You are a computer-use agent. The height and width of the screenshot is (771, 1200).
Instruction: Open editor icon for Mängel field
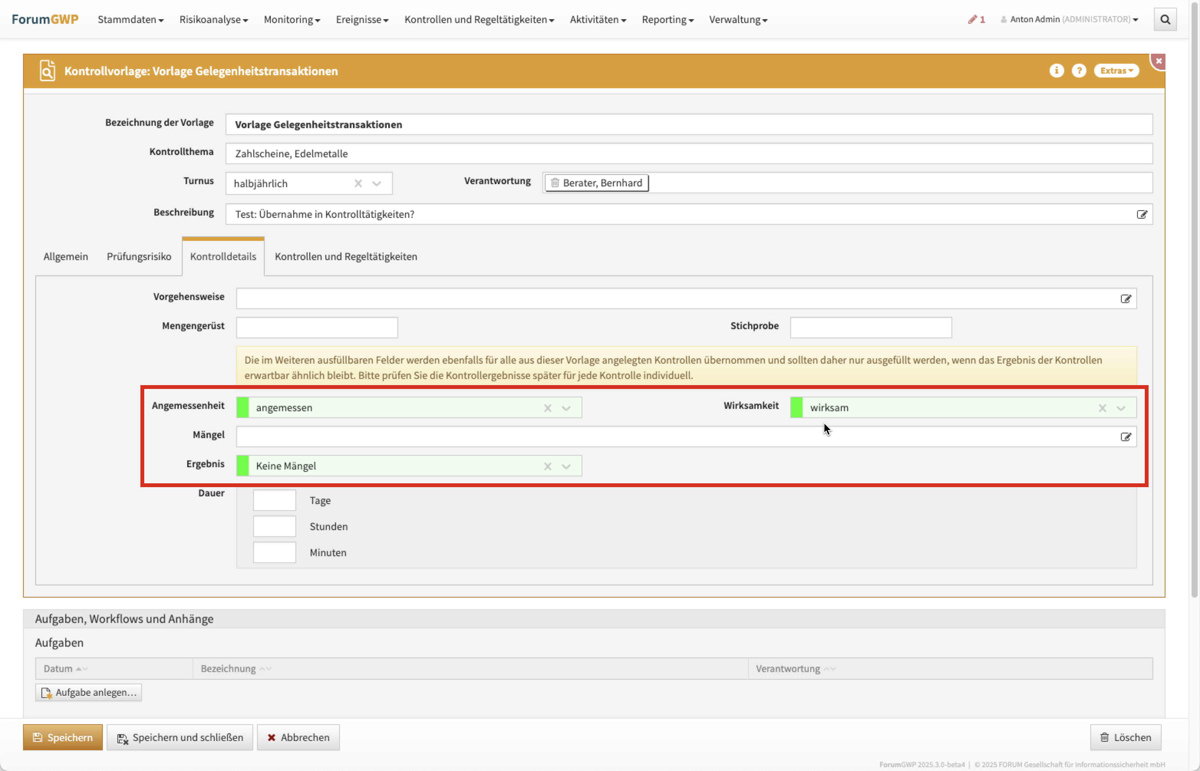coord(1126,437)
